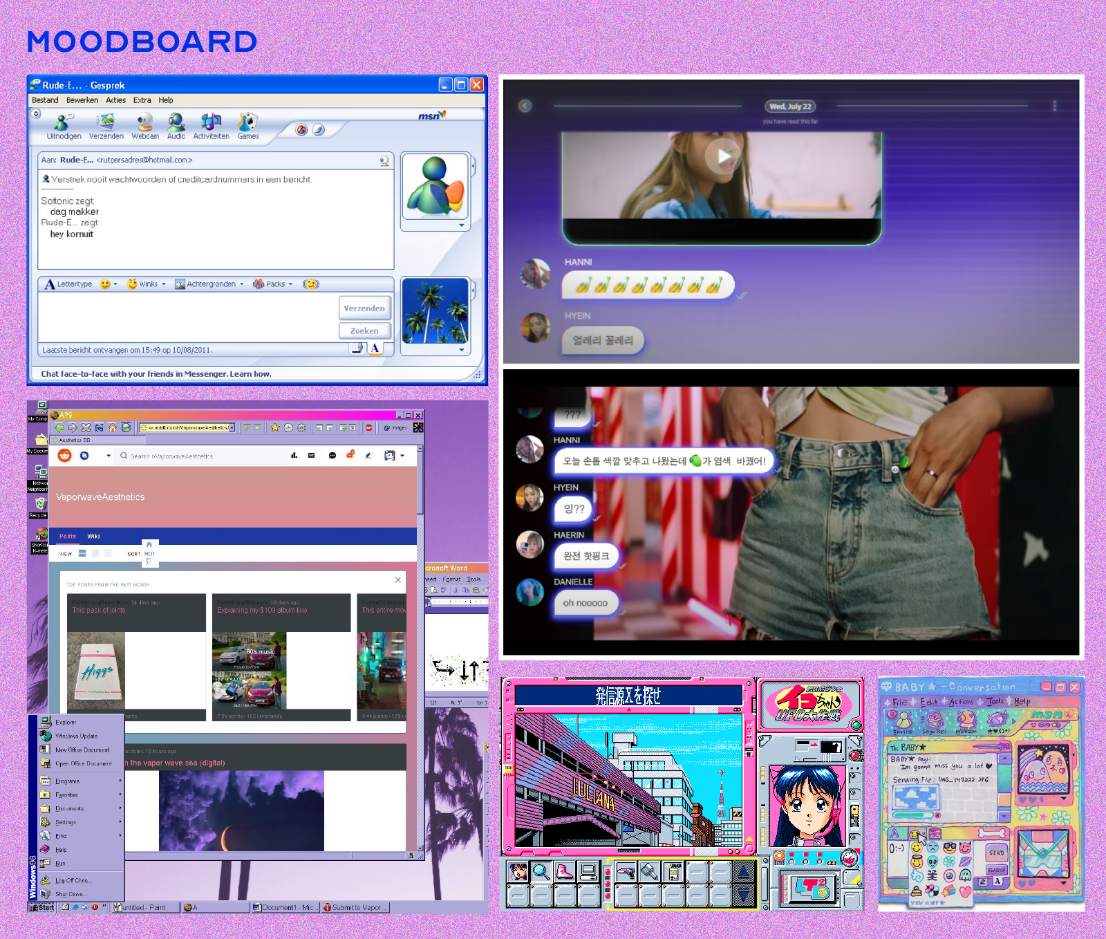1106x939 pixels.
Task: Click the Reddit search field for r/VaporwaveAesthetics
Action: (202, 456)
